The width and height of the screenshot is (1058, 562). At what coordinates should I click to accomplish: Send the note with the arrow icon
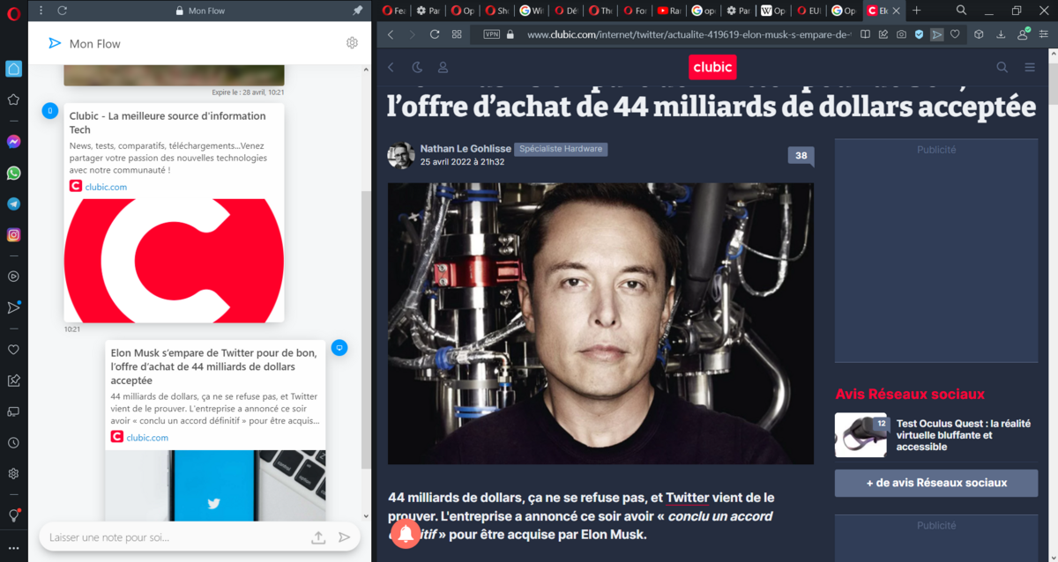pos(345,537)
